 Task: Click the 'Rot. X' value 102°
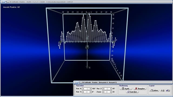click(94, 89)
